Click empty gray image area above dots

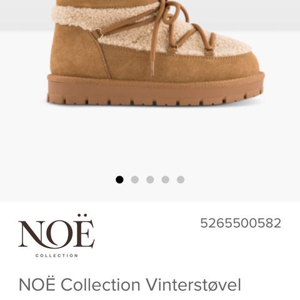pos(150,142)
